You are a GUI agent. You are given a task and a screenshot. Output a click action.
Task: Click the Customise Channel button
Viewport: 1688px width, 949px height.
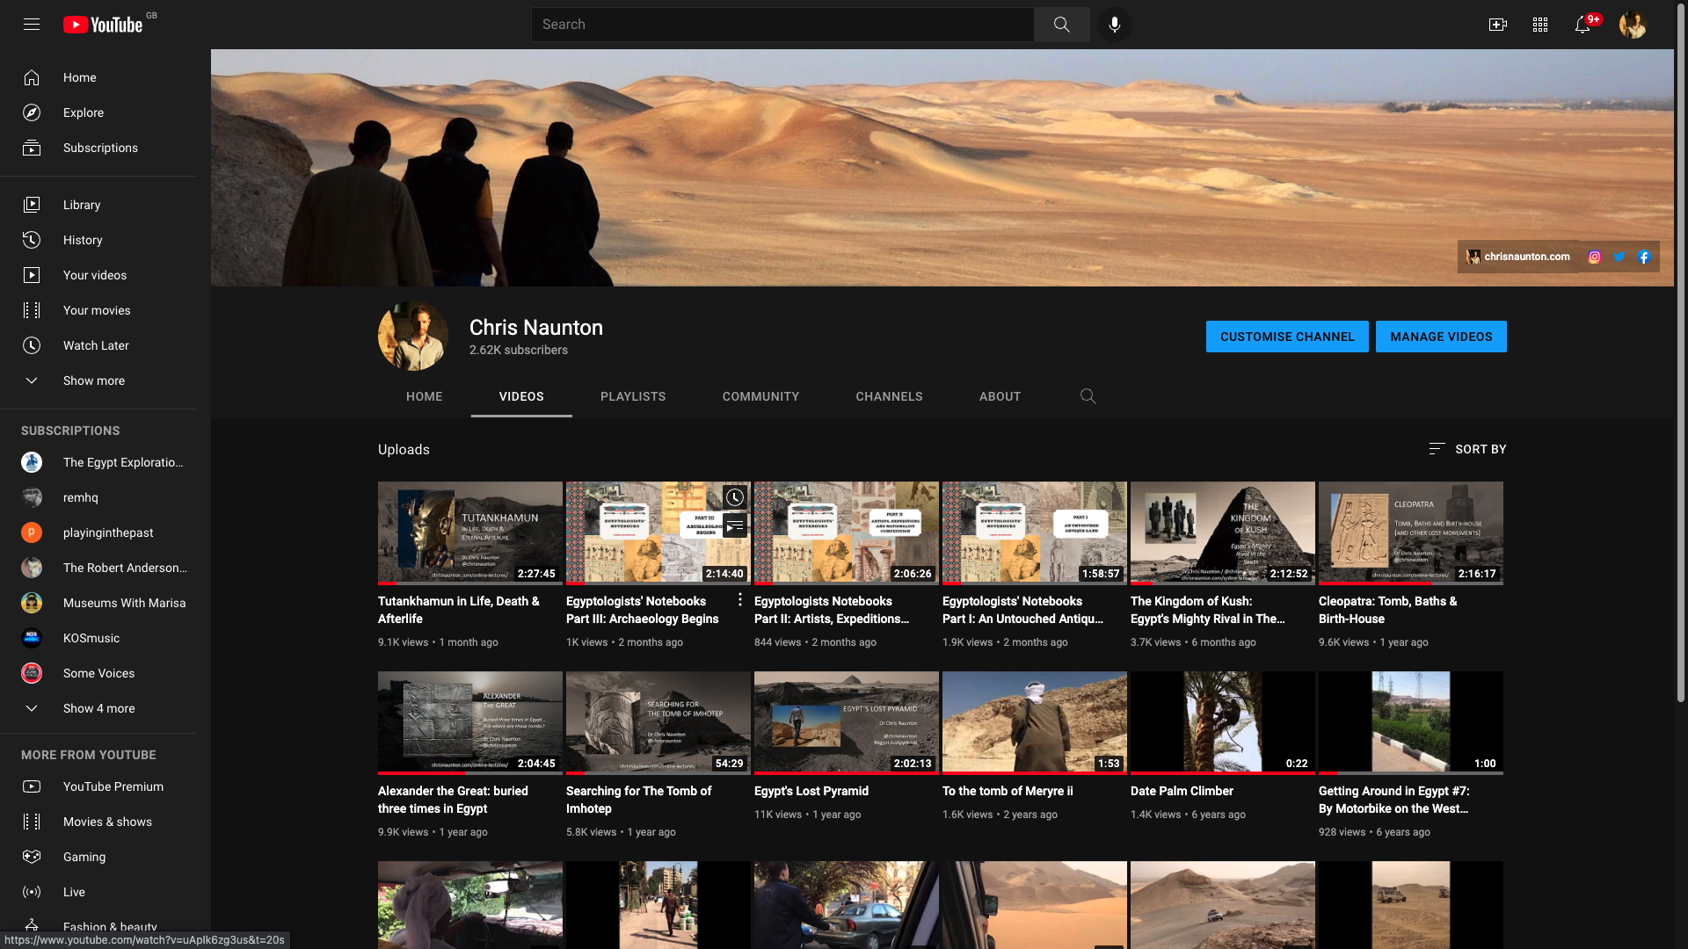[1286, 337]
